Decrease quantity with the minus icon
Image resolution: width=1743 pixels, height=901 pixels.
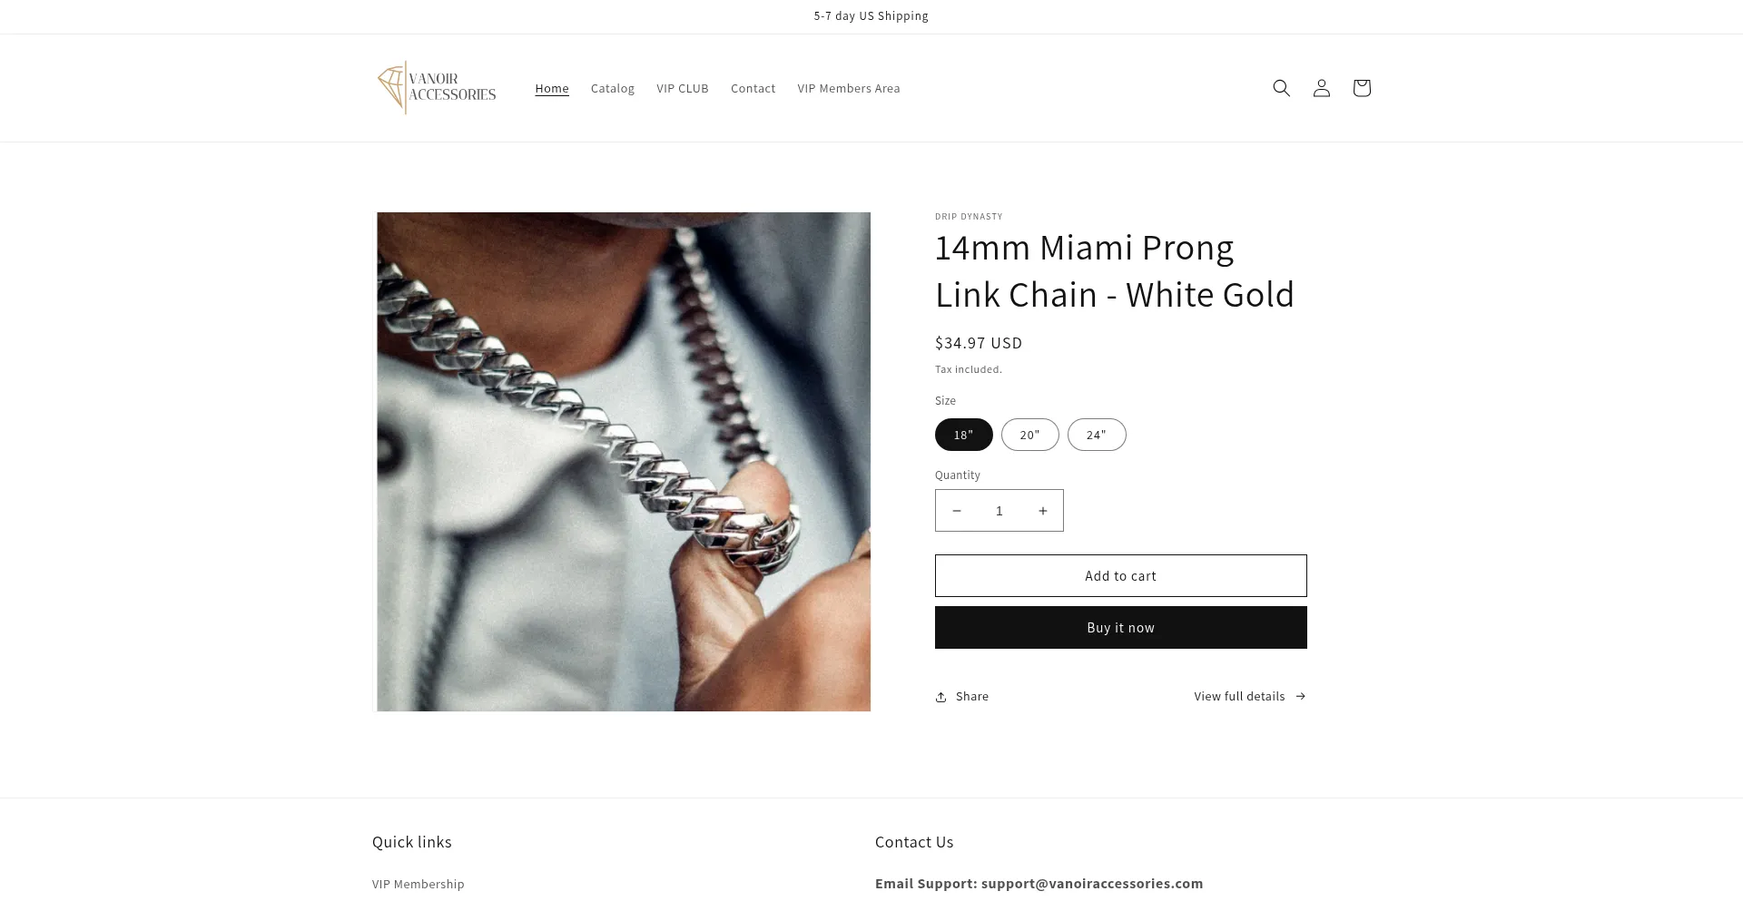[956, 511]
